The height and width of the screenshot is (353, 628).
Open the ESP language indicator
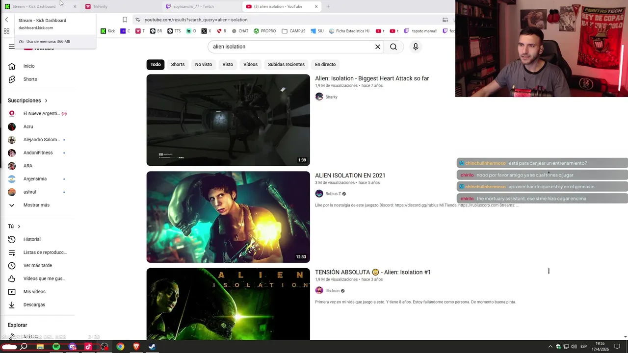click(583, 347)
